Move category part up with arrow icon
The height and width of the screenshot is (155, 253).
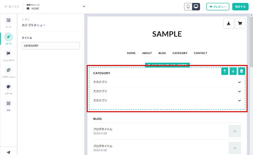click(225, 71)
